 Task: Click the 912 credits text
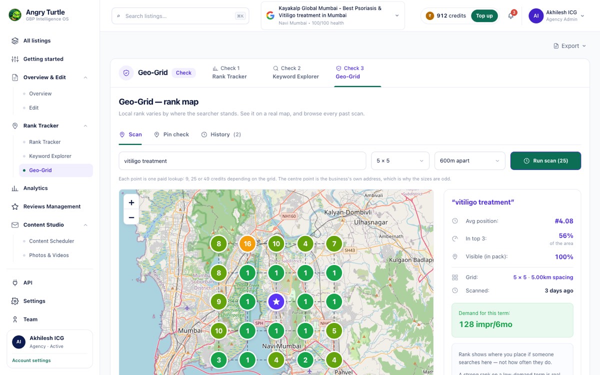pyautogui.click(x=451, y=16)
